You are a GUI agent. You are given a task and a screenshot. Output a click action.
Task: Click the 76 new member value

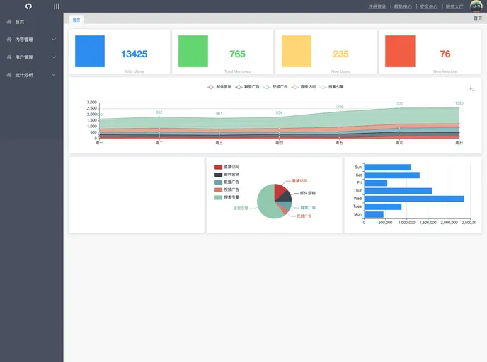(445, 54)
